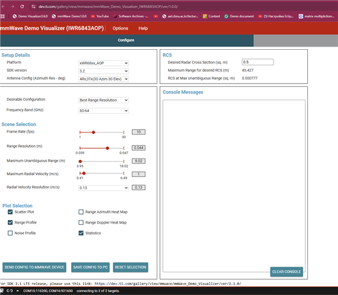Viewport: 338px width, 295px height.
Task: Click the browser forward arrow
Action: [x=12, y=7]
